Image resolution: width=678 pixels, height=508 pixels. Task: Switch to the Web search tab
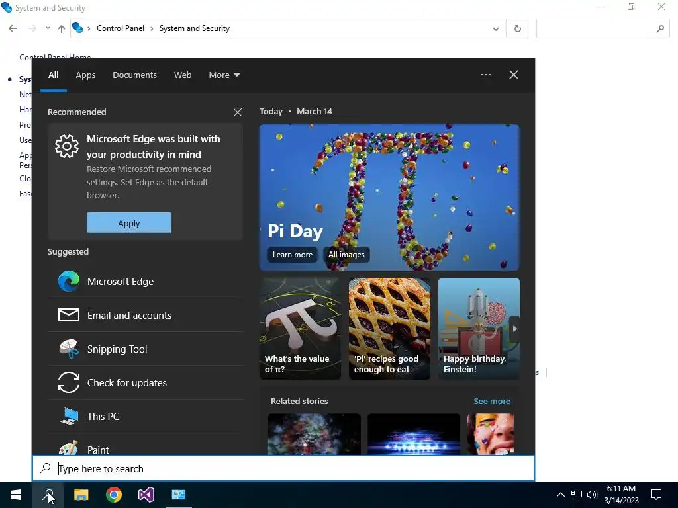(183, 75)
